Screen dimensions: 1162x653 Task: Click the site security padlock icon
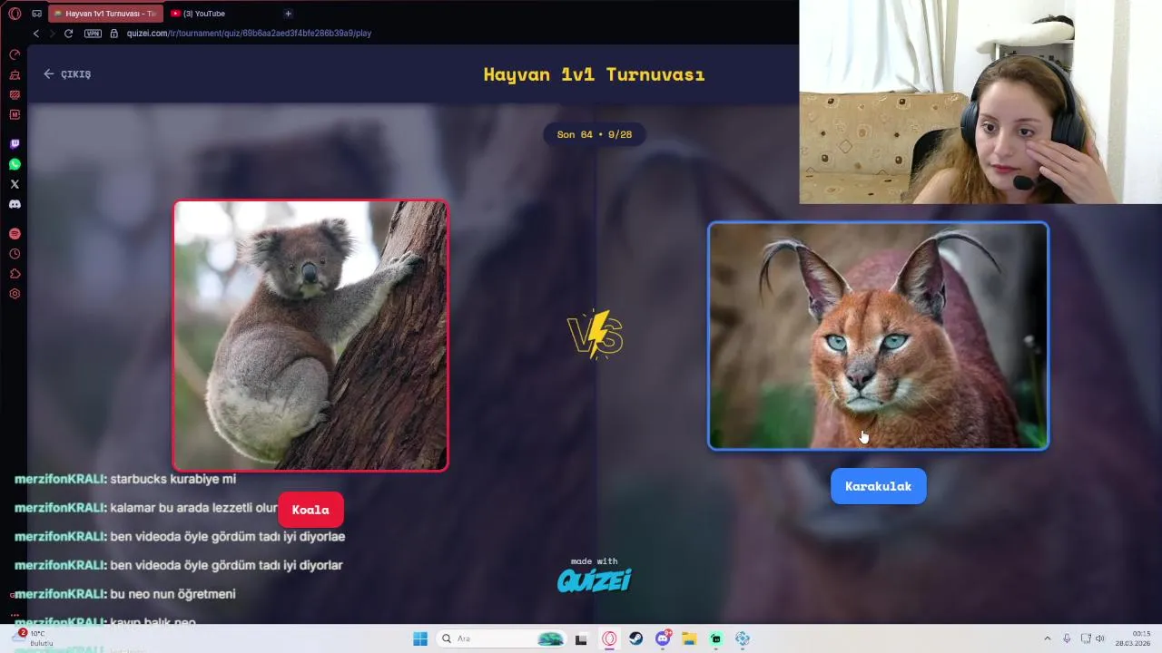[x=113, y=34]
